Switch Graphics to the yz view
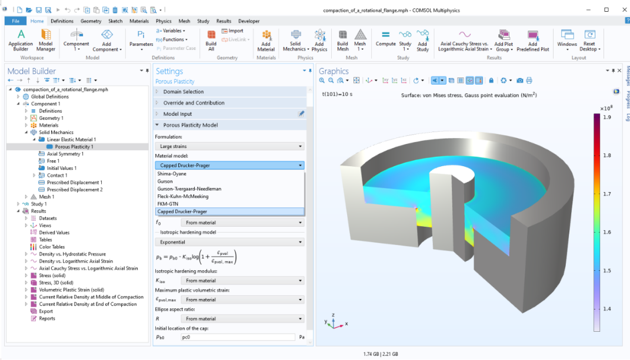 395,80
